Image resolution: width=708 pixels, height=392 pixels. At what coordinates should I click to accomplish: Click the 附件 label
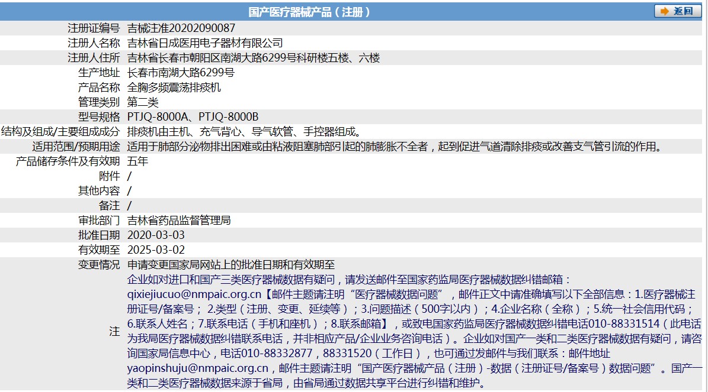click(109, 176)
